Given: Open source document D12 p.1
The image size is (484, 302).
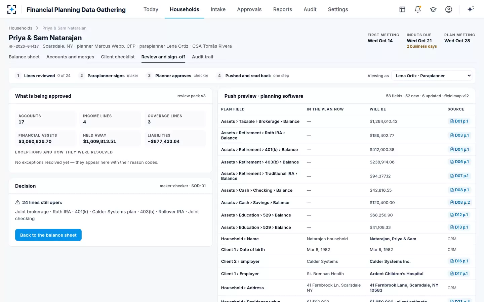Looking at the screenshot, I should [x=459, y=215].
